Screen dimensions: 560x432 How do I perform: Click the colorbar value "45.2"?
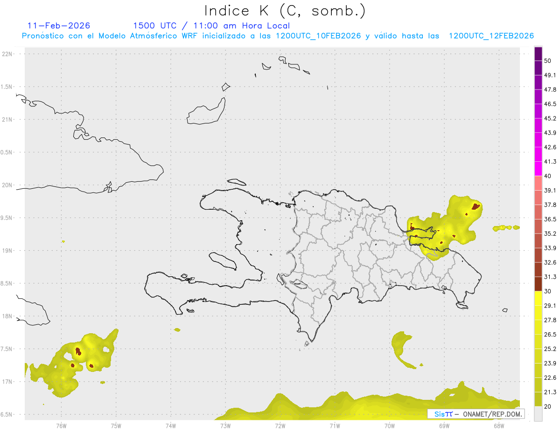coord(550,118)
